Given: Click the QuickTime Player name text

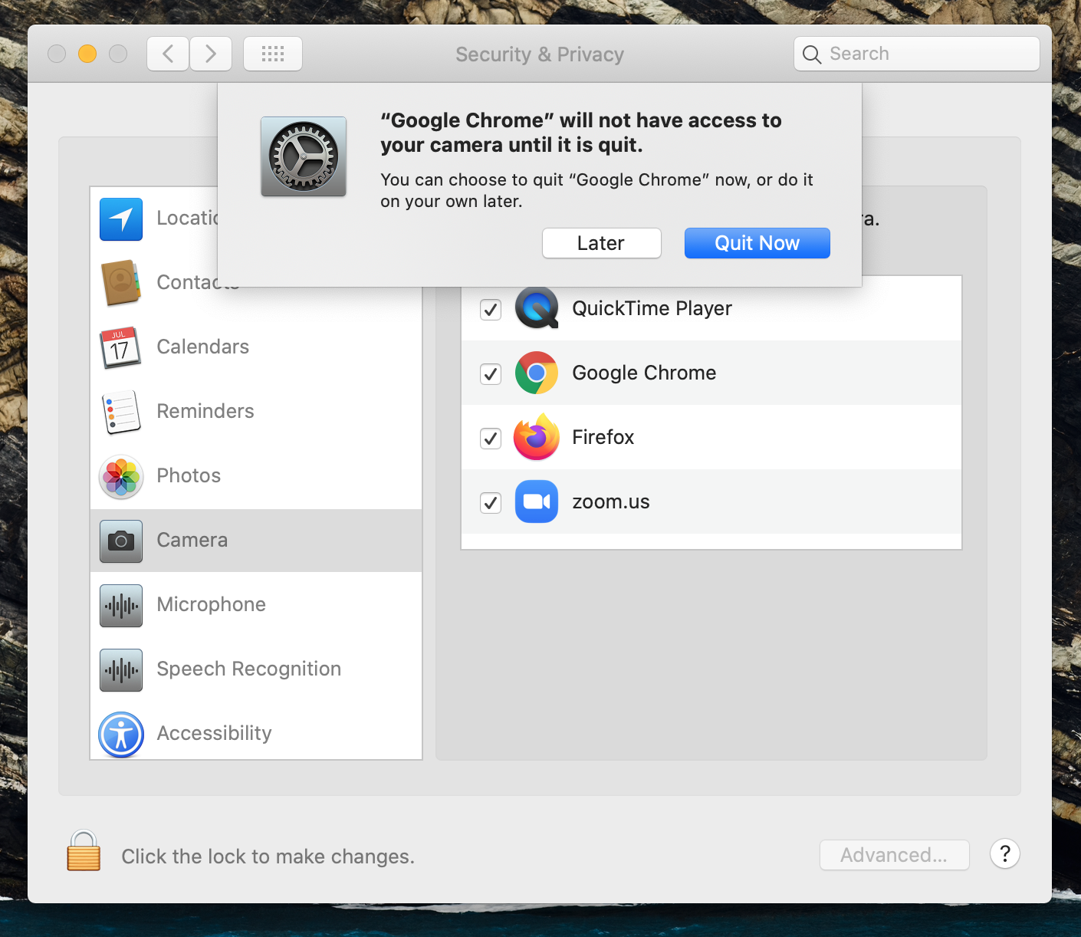Looking at the screenshot, I should click(652, 308).
